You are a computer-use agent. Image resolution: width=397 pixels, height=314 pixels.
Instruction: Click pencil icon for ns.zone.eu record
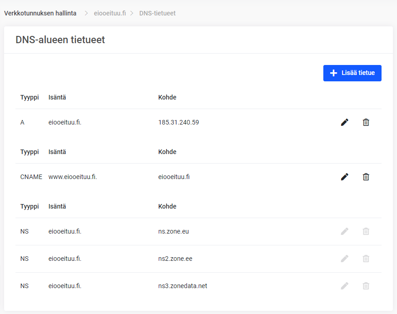[345, 231]
